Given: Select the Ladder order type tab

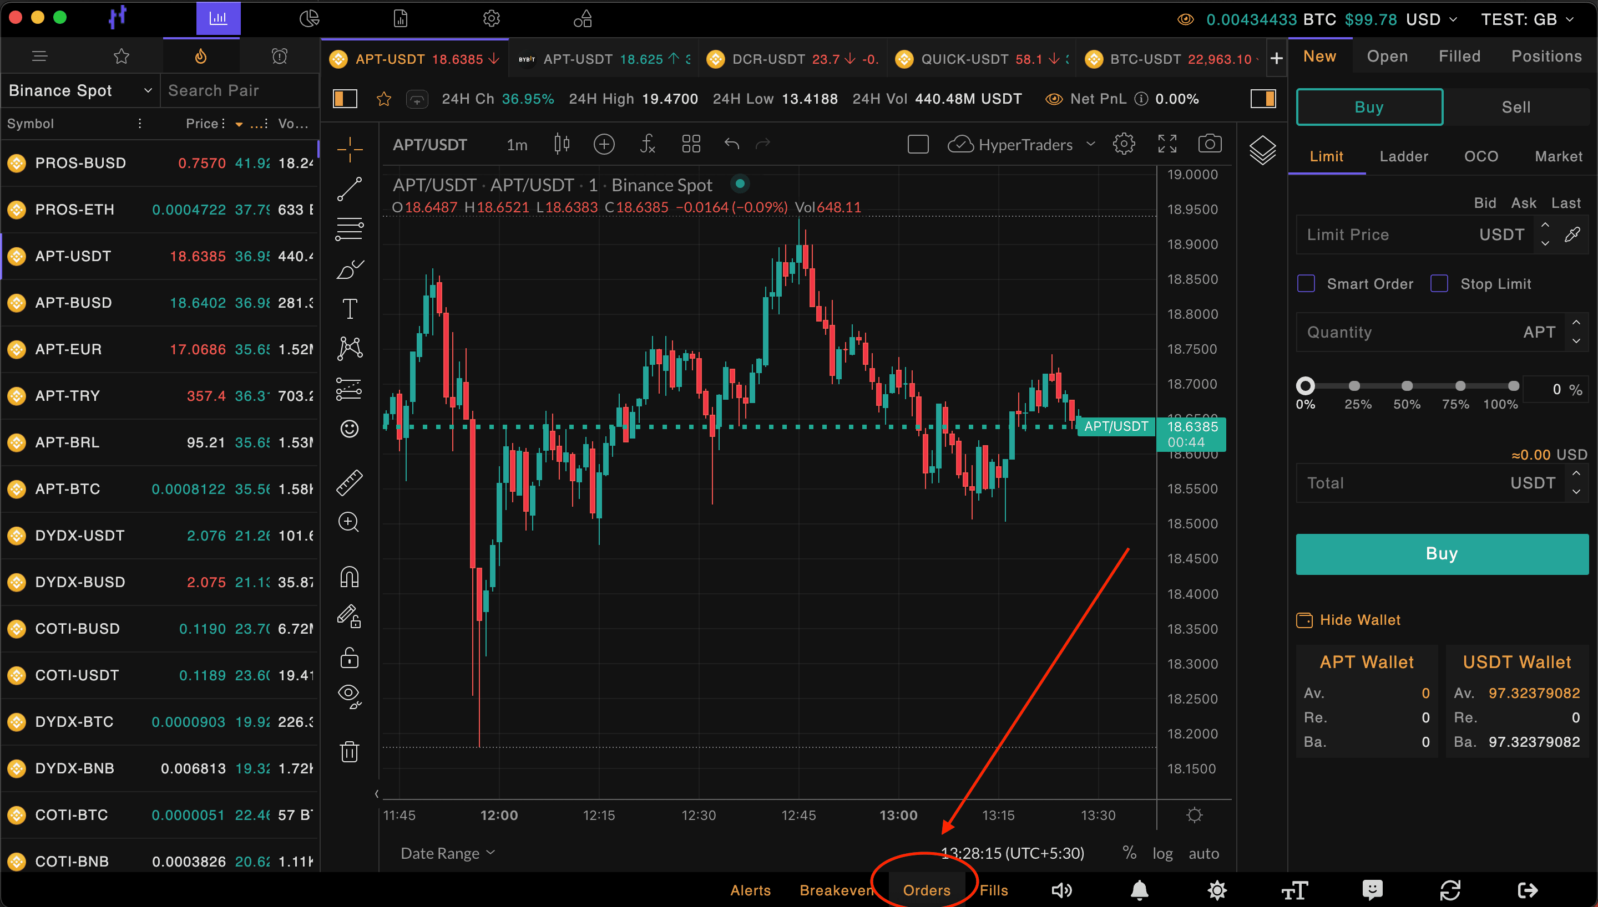Looking at the screenshot, I should 1404,156.
